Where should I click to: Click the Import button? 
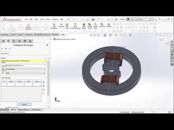24,104
